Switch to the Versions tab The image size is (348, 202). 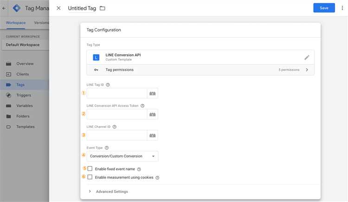tap(41, 23)
